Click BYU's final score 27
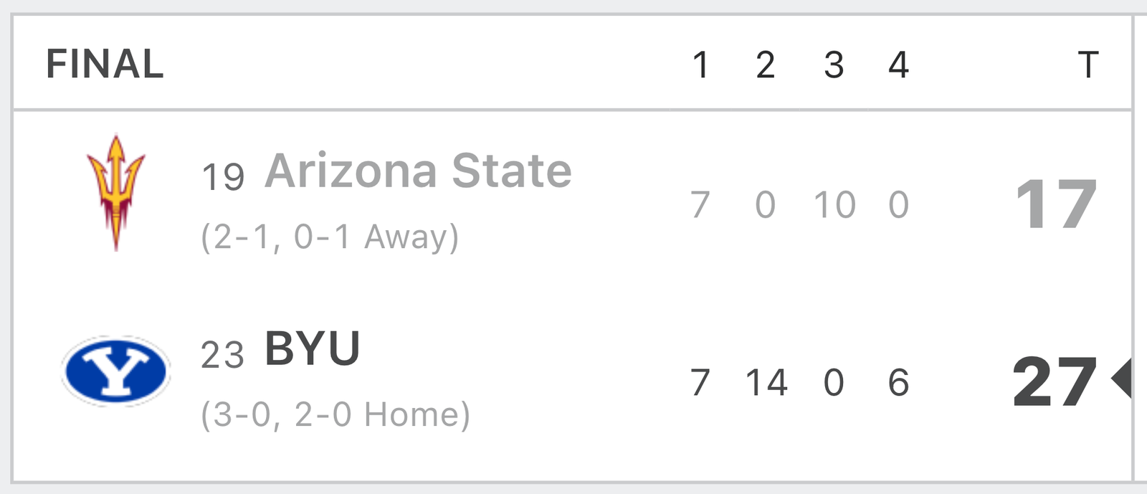Viewport: 1147px width, 494px height. [x=1055, y=382]
